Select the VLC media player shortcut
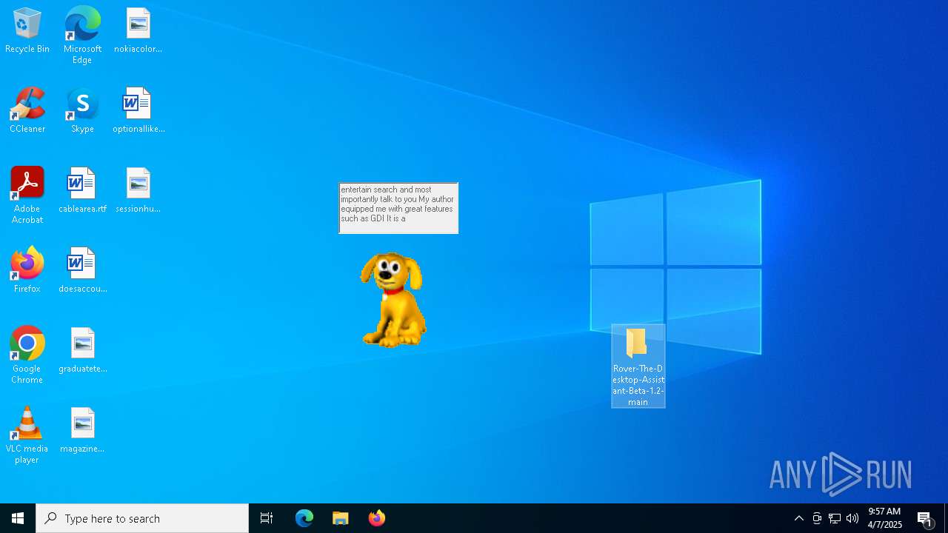Screen dimensions: 948x533 pos(27,435)
